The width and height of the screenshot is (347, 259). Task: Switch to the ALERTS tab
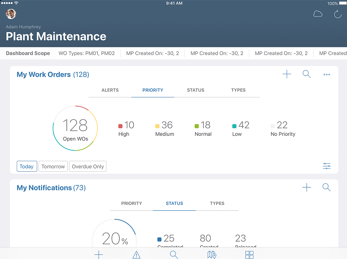point(110,90)
